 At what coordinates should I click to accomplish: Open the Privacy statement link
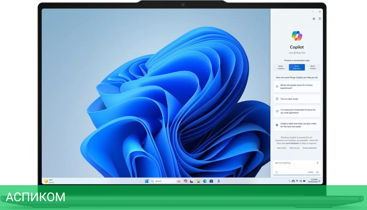click(x=310, y=148)
